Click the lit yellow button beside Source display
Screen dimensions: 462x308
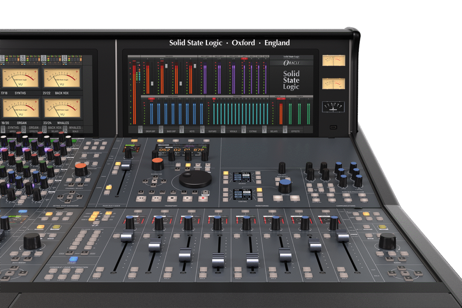(x=226, y=173)
